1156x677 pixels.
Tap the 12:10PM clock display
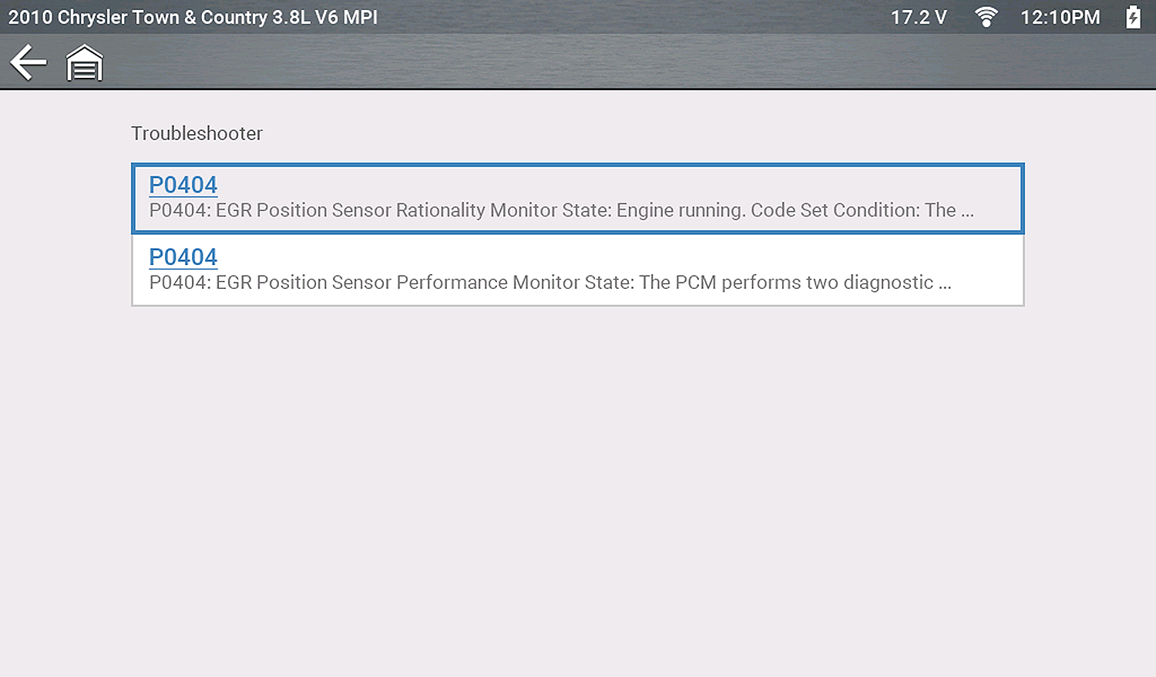click(x=1060, y=17)
